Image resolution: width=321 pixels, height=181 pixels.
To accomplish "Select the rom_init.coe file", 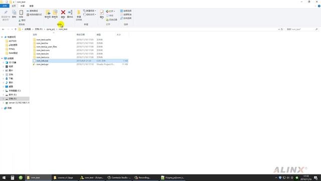I will click(80, 61).
